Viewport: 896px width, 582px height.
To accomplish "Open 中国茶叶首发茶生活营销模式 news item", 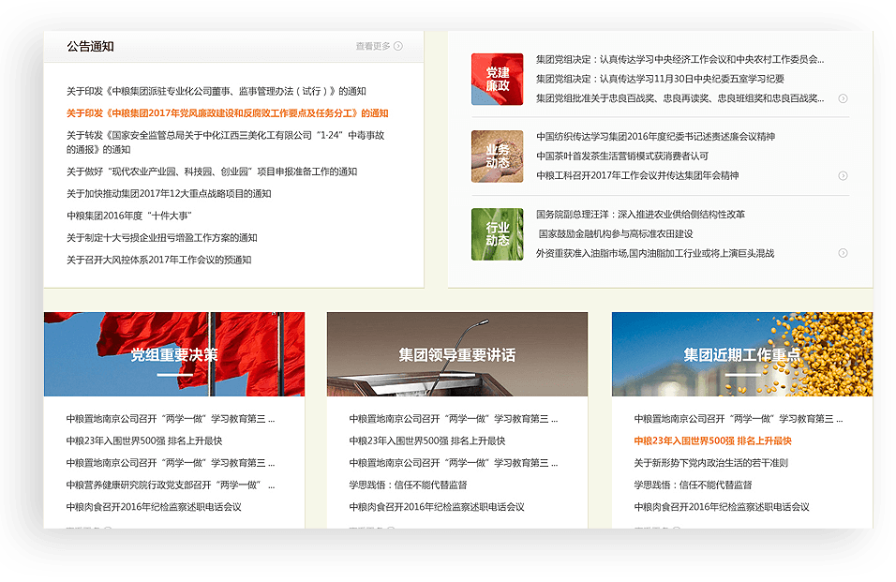I will tap(621, 156).
